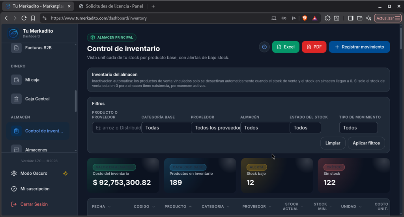
Task: Bookmark this page icon
Action: (33, 18)
